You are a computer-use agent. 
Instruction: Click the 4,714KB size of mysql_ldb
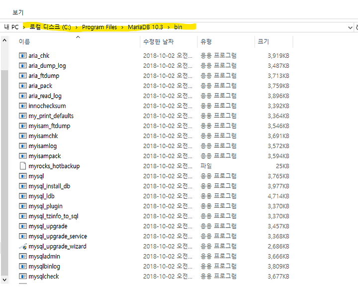click(x=278, y=196)
